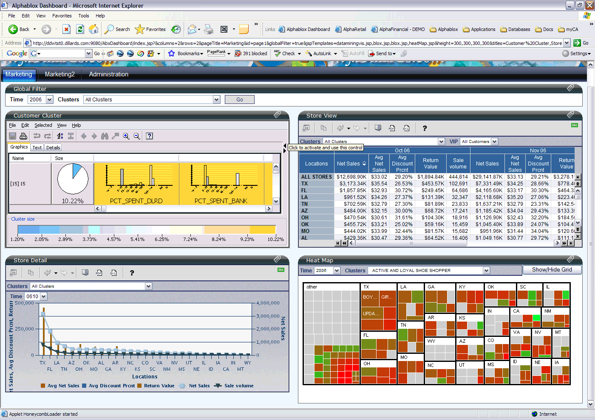This screenshot has width=595, height=420.
Task: Click the browser address URL field
Action: pyautogui.click(x=297, y=43)
